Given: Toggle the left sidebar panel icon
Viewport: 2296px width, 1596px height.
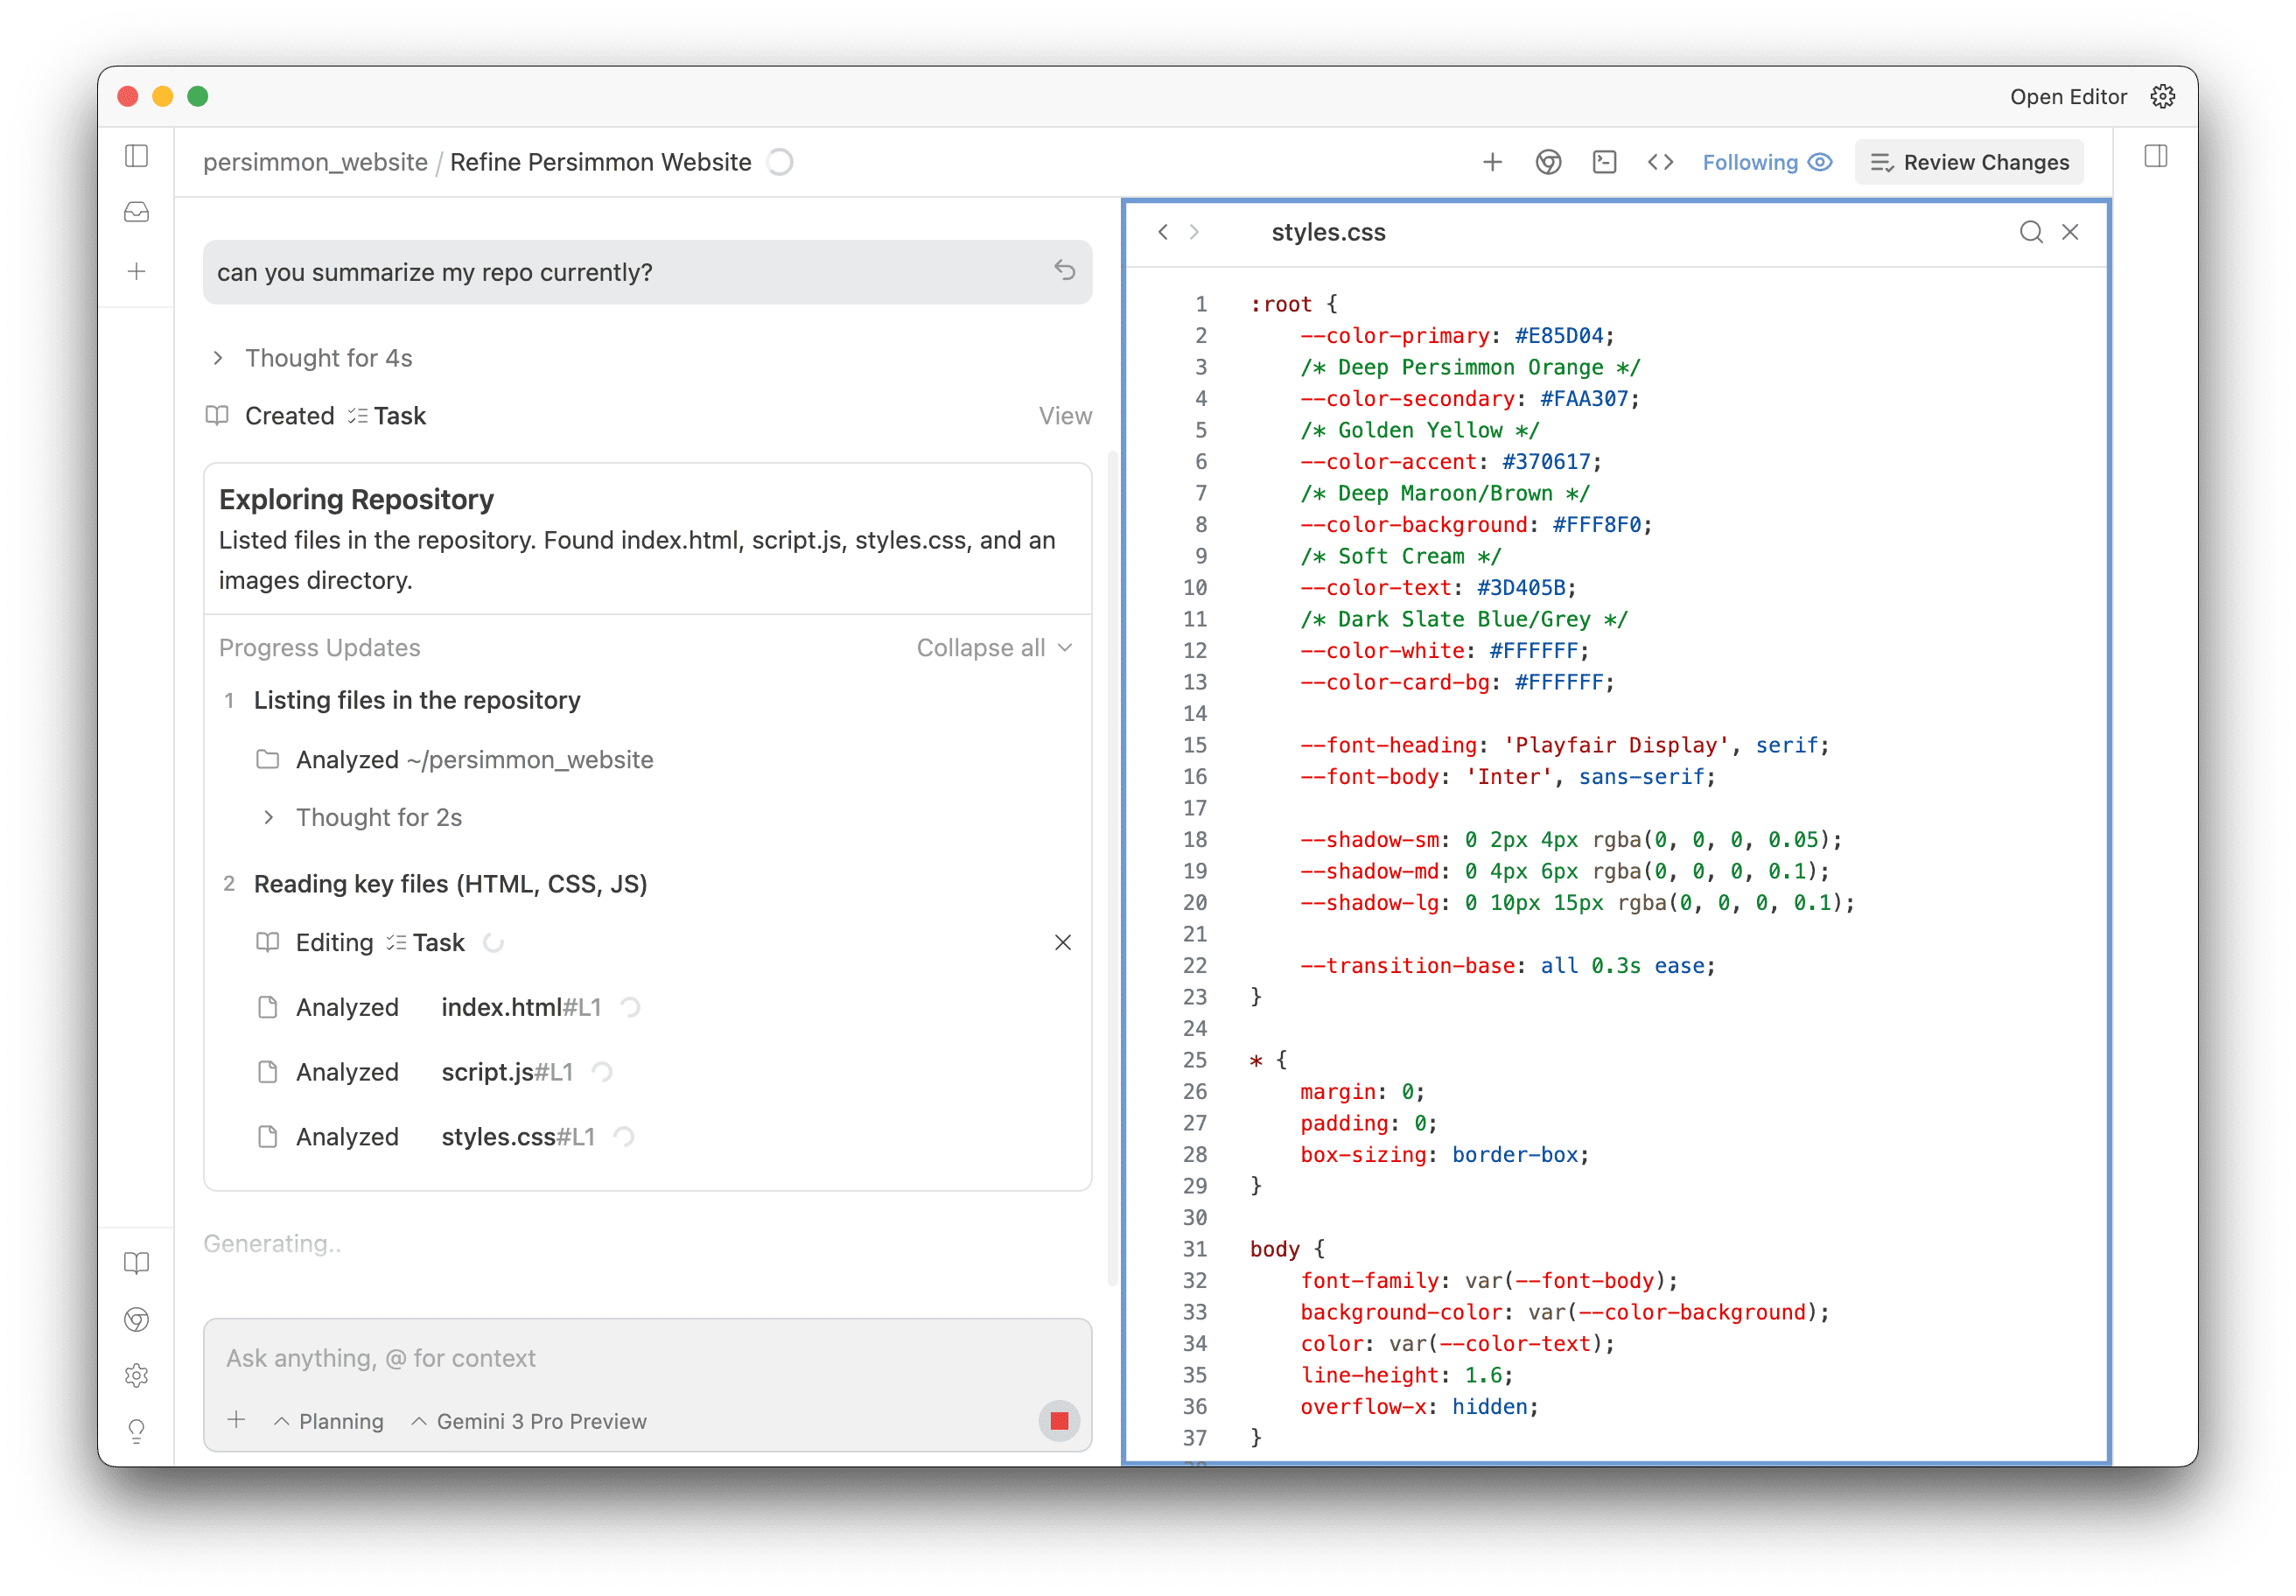Looking at the screenshot, I should point(137,156).
